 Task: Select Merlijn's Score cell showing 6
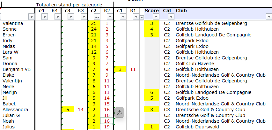coord(152,92)
